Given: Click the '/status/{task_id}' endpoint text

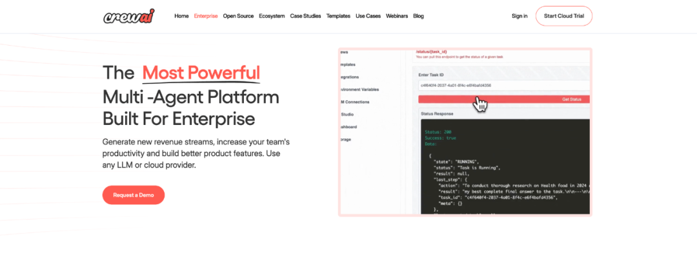Looking at the screenshot, I should 430,52.
